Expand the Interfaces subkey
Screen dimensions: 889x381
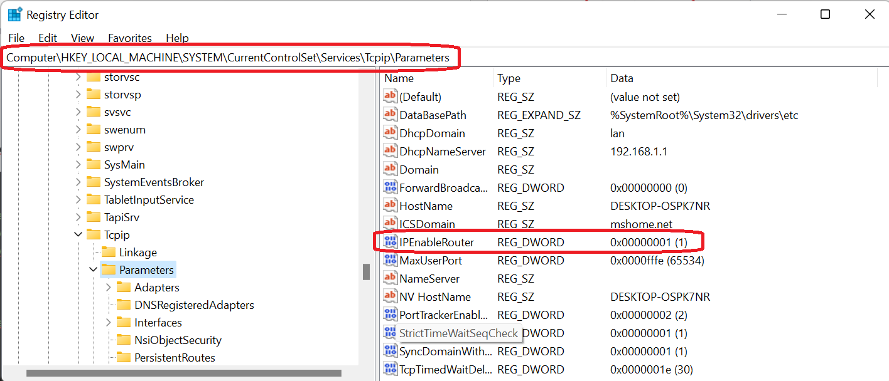pyautogui.click(x=108, y=323)
